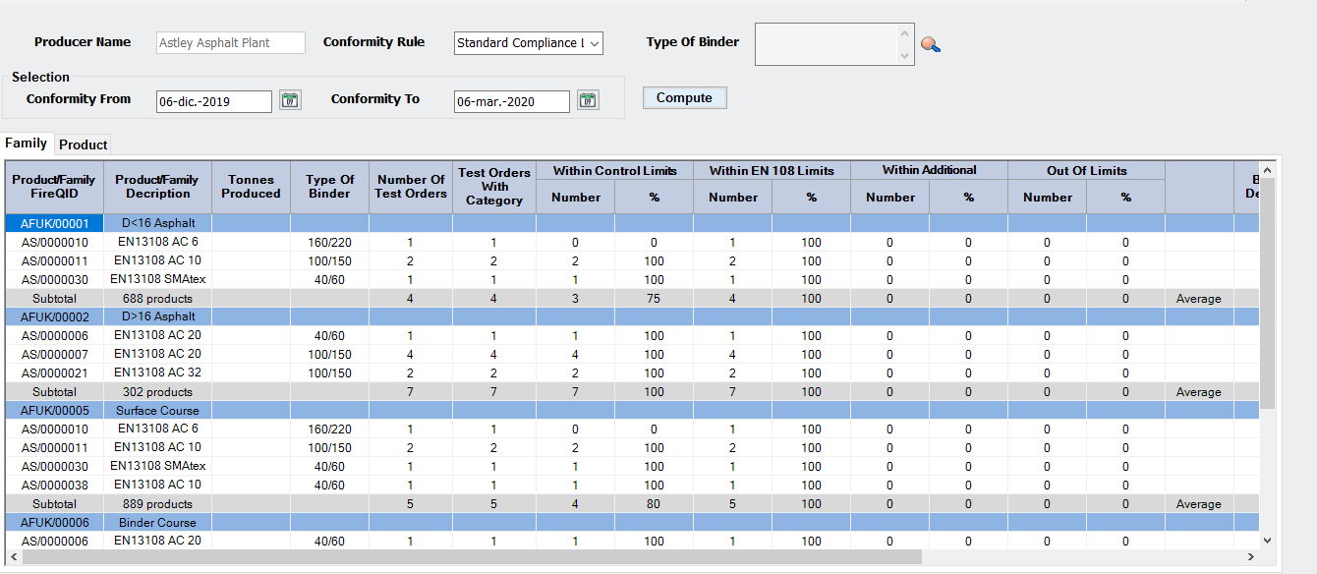Click the horizontal scrollbar left arrow
Screen dimensions: 1317x574
[13, 557]
